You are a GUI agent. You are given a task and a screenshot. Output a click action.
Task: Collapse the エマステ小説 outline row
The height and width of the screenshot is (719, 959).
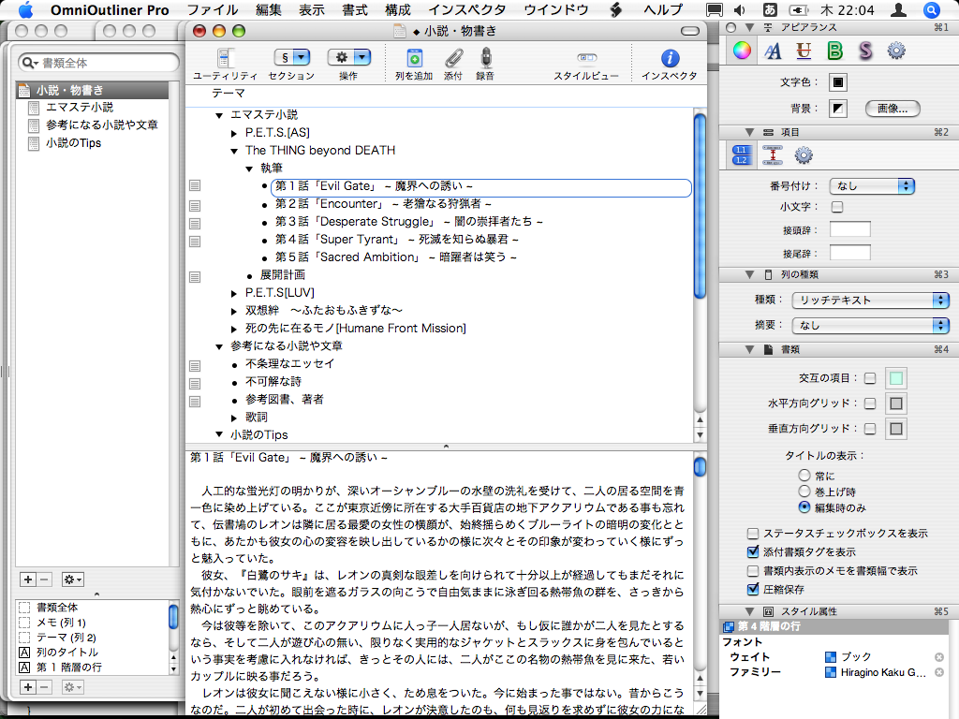pyautogui.click(x=219, y=115)
